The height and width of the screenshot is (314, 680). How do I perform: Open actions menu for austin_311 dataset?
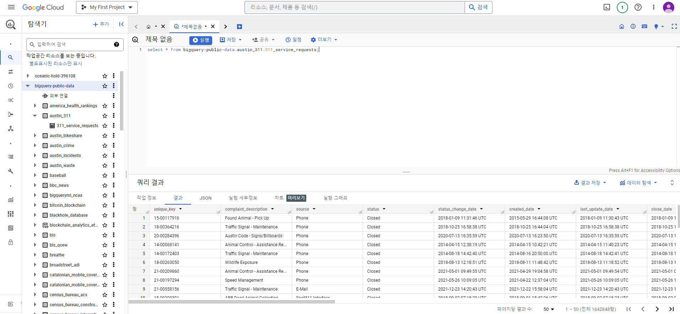click(x=114, y=116)
